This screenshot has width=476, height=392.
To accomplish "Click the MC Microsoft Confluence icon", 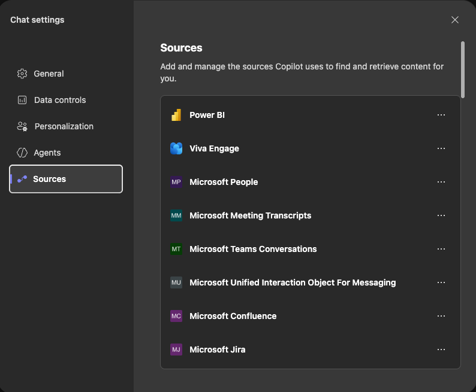I will click(176, 316).
